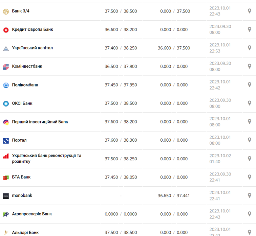Click the Український капітал bank name

(x=32, y=48)
